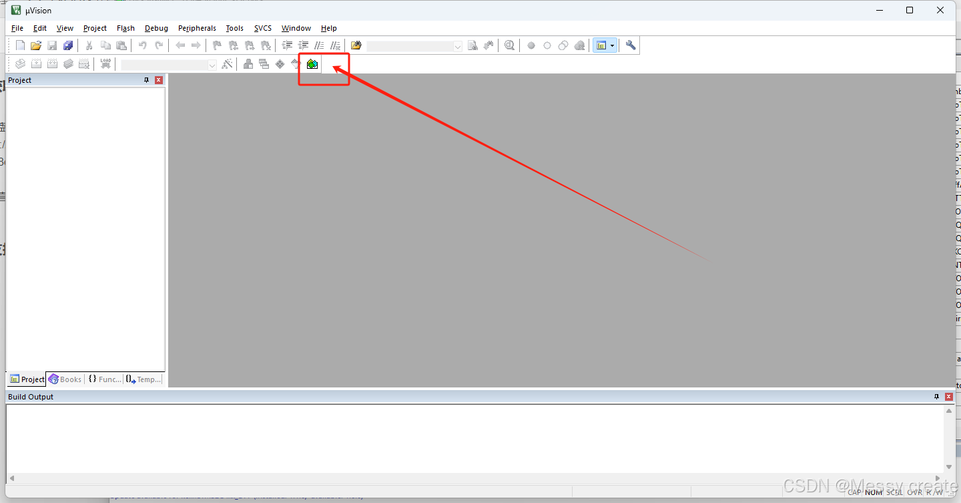
Task: Open the View menu
Action: point(65,28)
